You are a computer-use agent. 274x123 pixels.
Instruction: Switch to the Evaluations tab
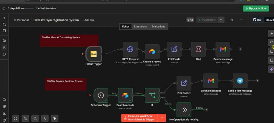[x=158, y=27]
